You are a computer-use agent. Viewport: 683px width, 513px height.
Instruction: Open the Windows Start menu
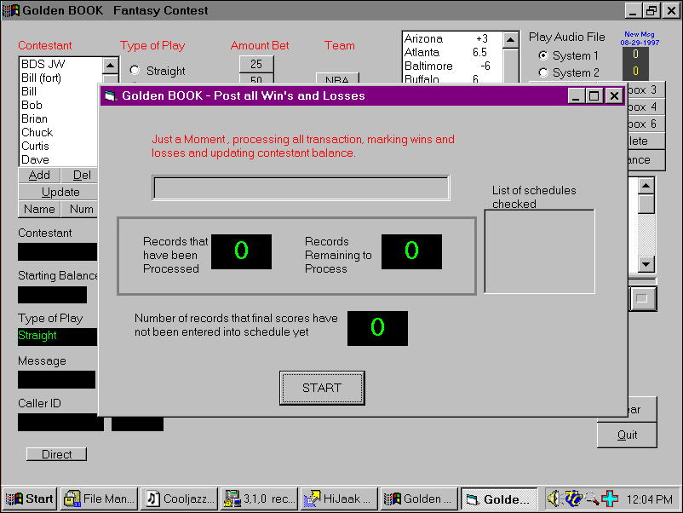30,499
